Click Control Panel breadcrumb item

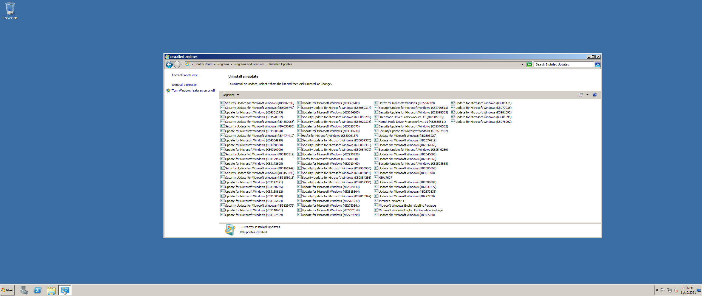point(203,64)
